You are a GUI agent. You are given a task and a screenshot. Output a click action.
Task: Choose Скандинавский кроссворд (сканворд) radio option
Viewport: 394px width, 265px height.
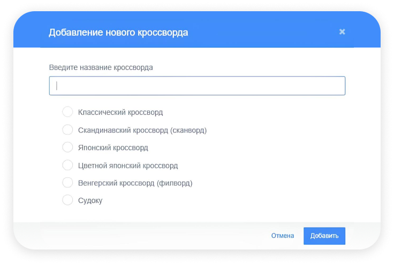[x=67, y=130]
